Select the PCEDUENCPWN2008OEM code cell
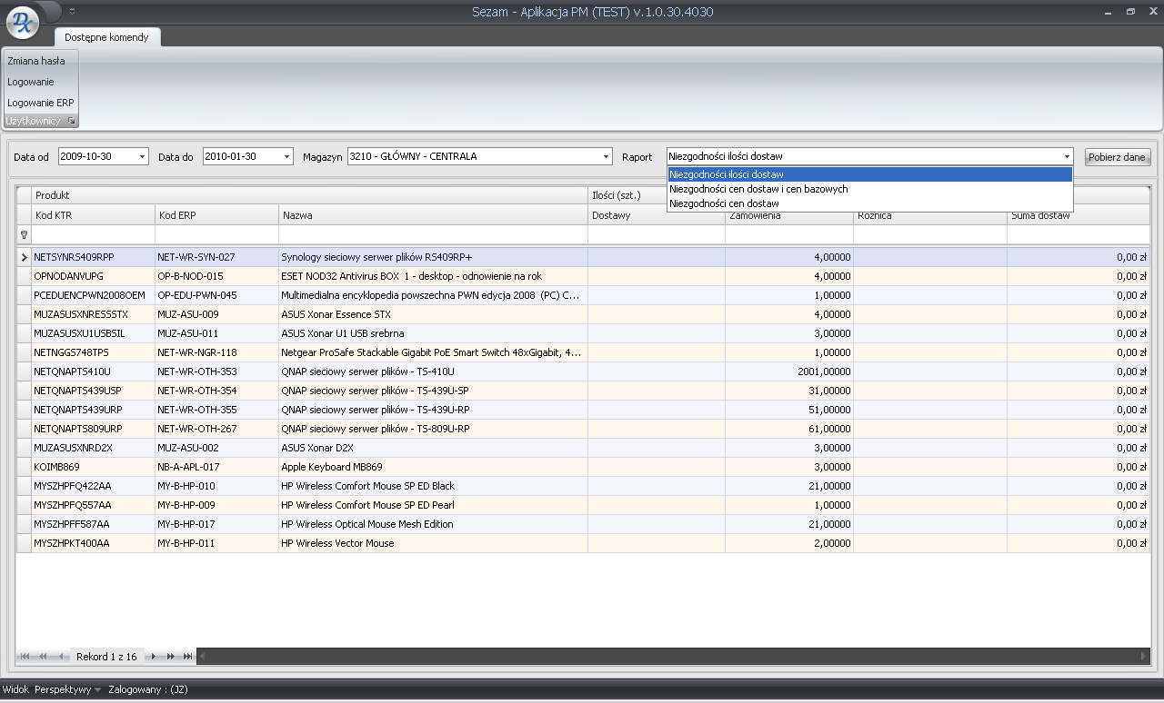1164x703 pixels. [x=93, y=295]
